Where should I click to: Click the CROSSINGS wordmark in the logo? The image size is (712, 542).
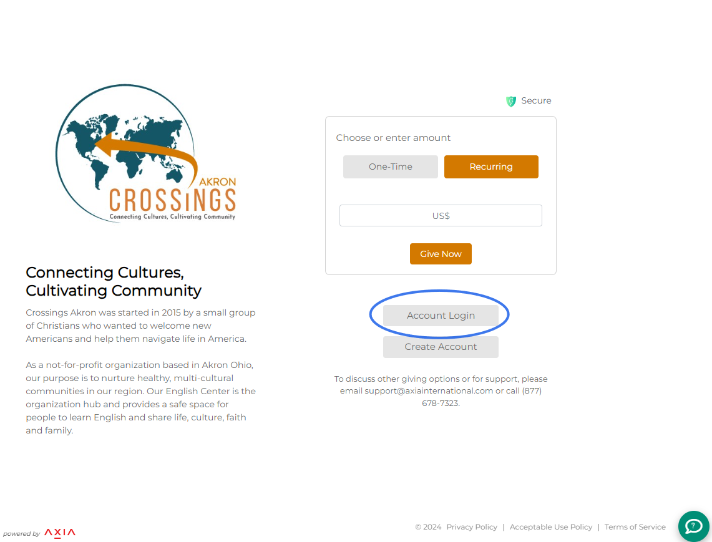(173, 200)
